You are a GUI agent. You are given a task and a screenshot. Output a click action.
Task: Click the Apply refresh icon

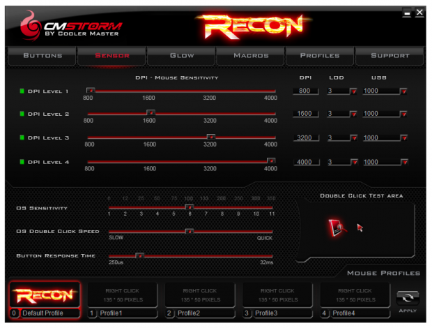408,298
